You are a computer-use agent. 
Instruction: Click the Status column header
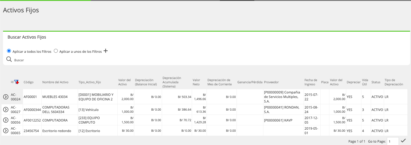click(376, 82)
